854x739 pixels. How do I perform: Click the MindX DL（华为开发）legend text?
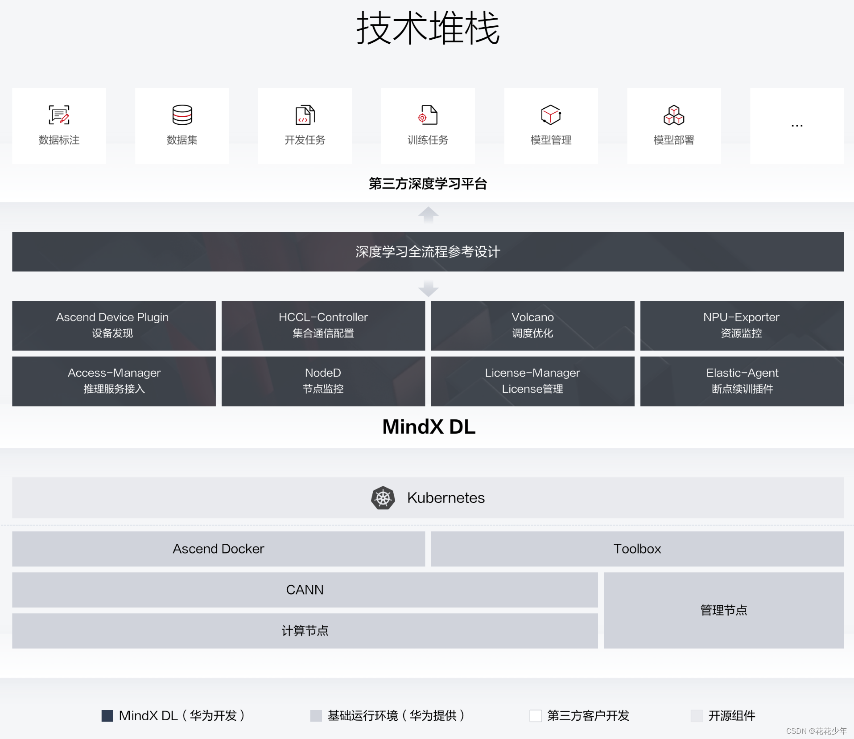pyautogui.click(x=182, y=716)
